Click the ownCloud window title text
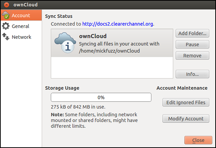 click(25, 5)
